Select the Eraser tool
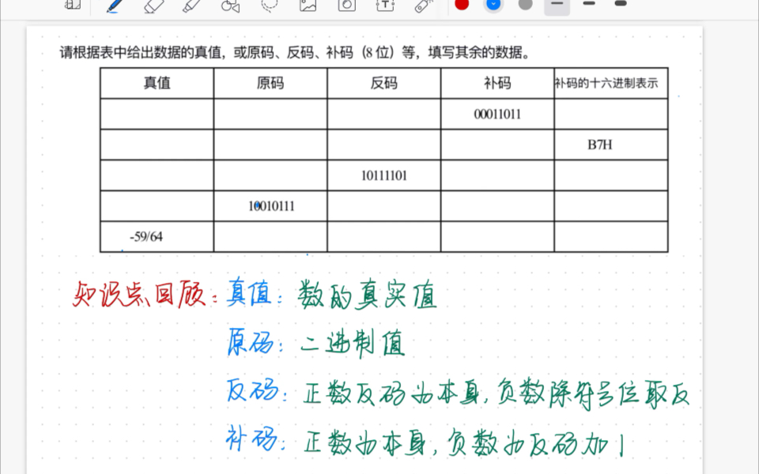The image size is (759, 474). tap(153, 8)
